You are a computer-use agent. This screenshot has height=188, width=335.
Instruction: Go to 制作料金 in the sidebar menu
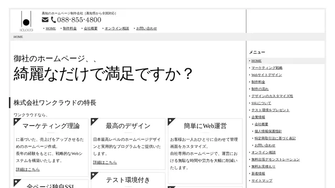(x=258, y=82)
